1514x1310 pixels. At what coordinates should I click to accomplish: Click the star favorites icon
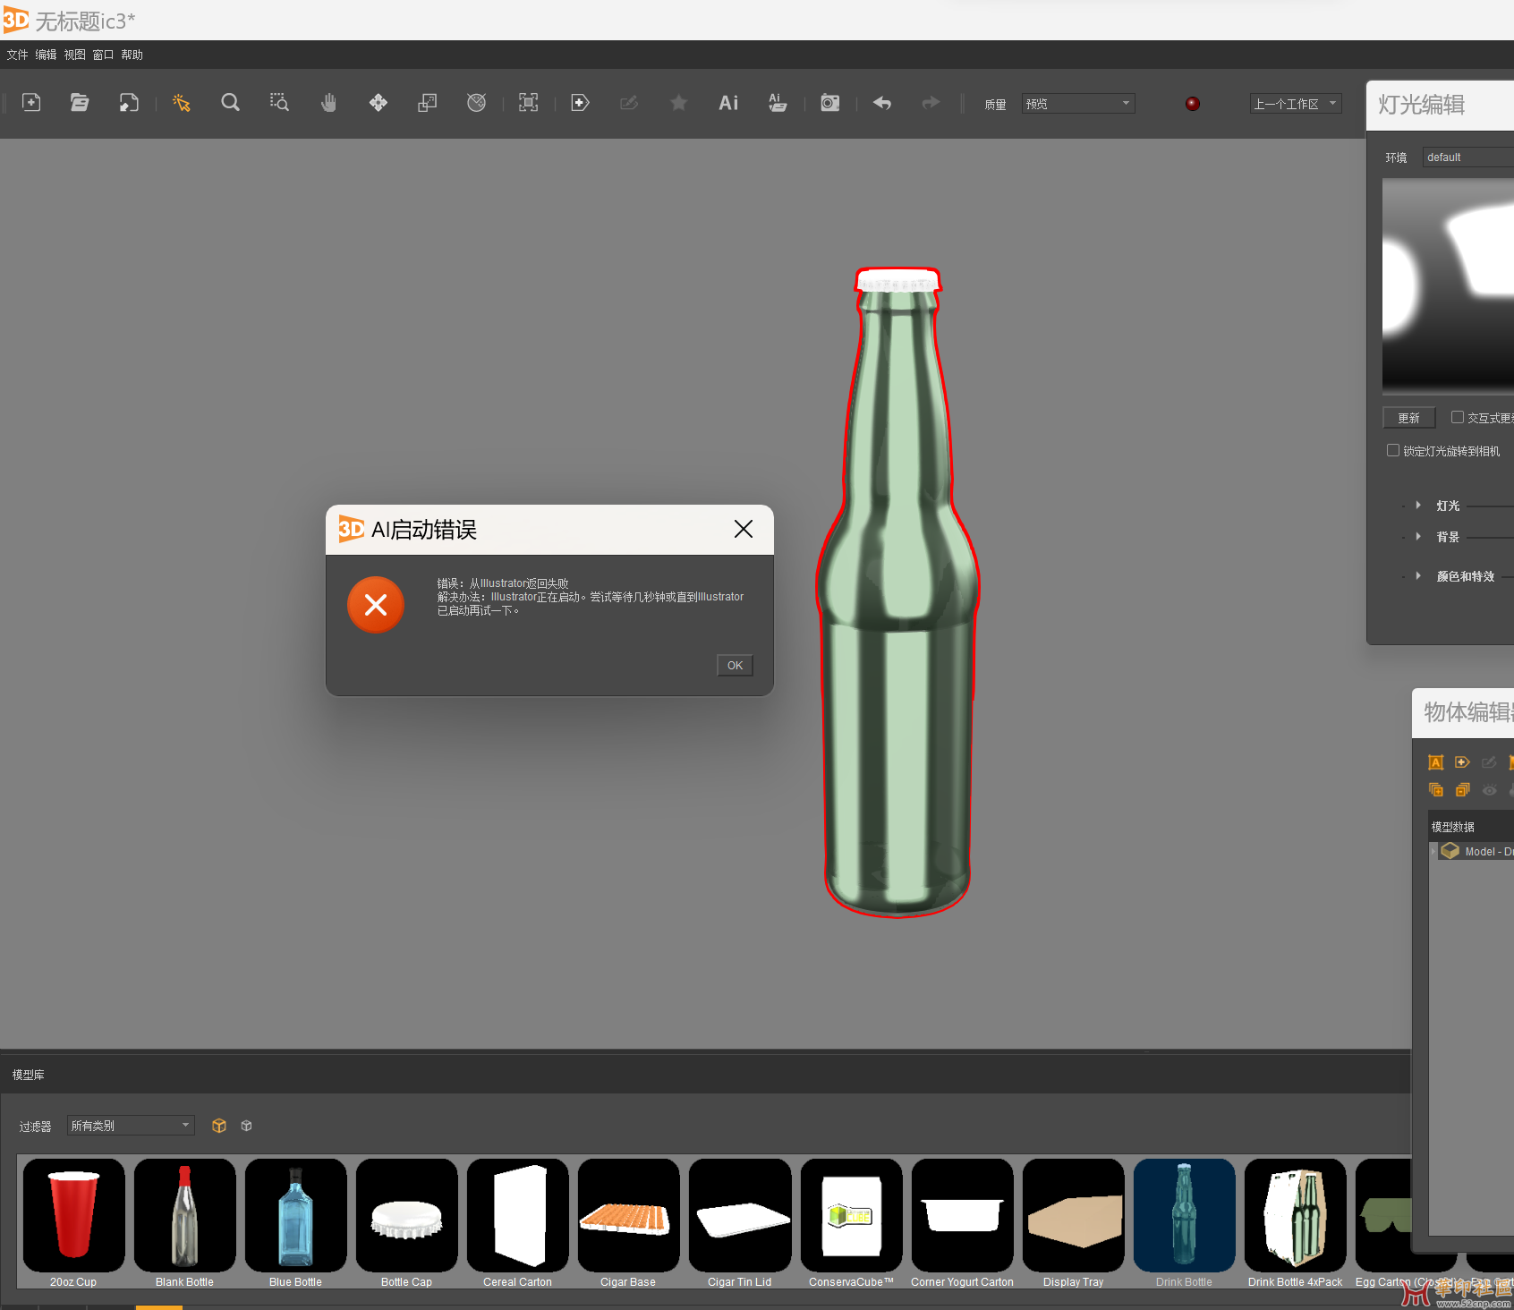click(x=678, y=103)
